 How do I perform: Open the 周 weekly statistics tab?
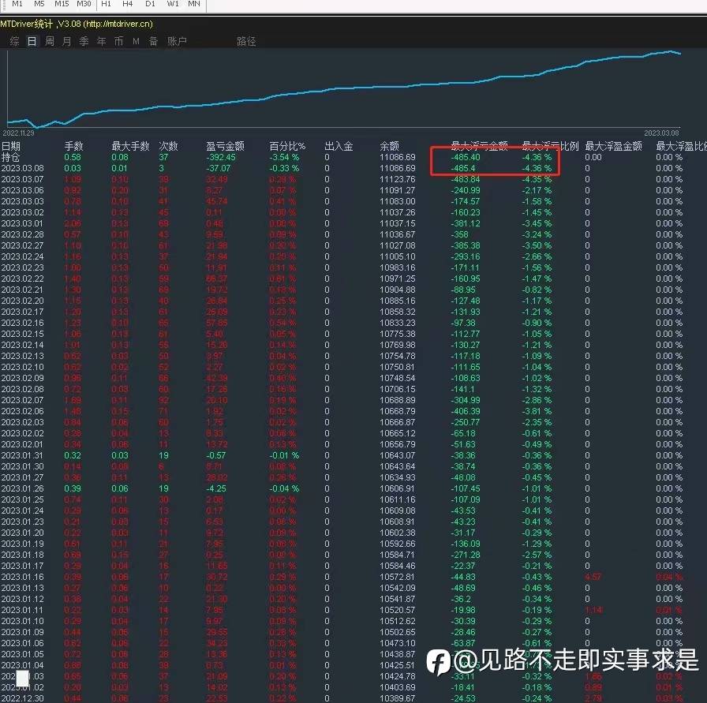coord(50,42)
